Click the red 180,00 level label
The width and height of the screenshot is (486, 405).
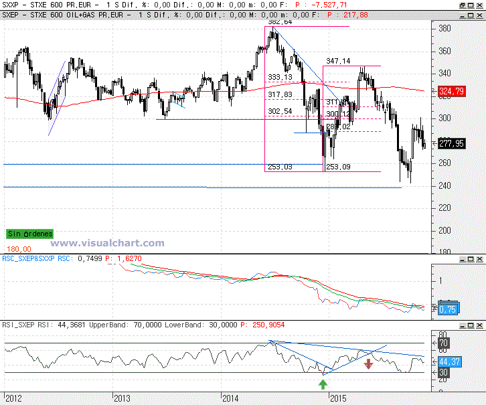pos(19,249)
